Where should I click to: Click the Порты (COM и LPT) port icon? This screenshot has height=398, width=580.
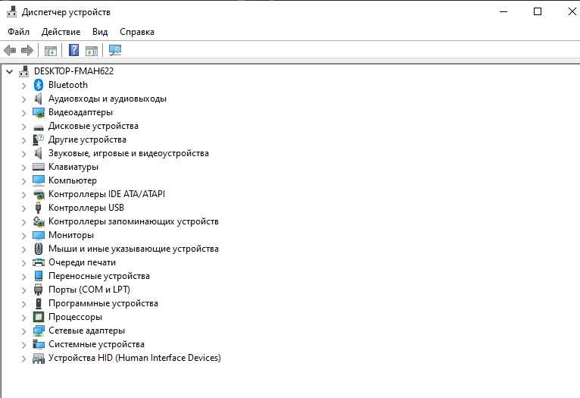coord(39,290)
